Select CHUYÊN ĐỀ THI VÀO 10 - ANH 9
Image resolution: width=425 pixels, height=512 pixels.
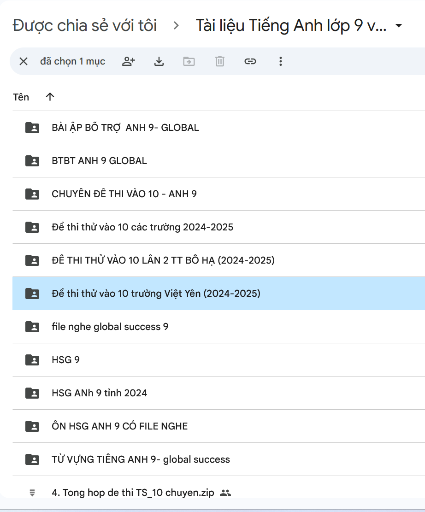124,194
